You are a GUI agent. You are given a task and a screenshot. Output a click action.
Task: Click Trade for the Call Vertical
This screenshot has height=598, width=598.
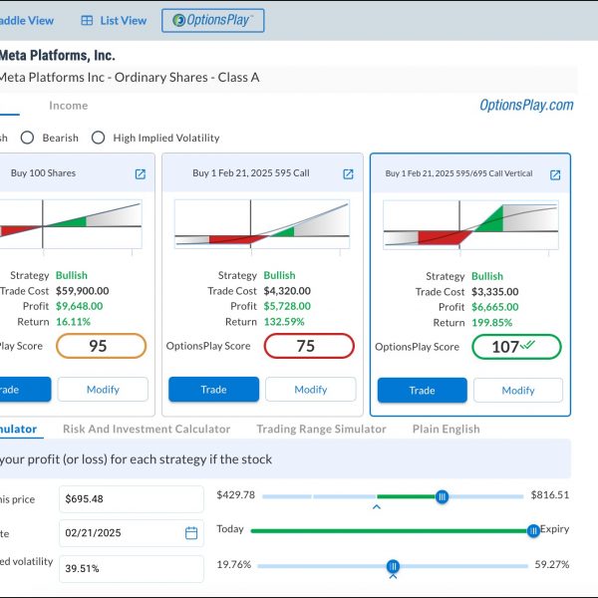423,390
